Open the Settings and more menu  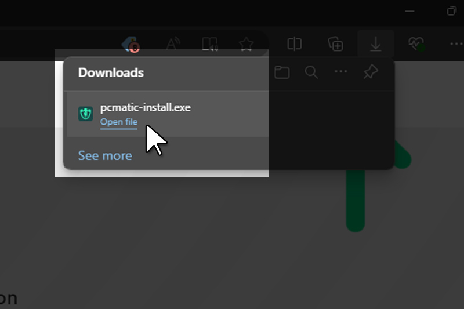click(456, 44)
